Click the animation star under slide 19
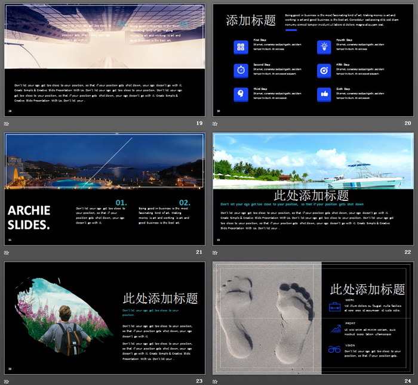The image size is (418, 385). pos(7,124)
